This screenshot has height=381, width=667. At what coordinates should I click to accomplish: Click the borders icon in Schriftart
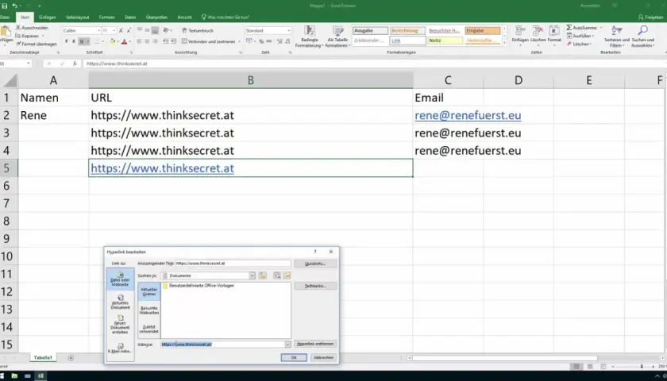point(97,41)
